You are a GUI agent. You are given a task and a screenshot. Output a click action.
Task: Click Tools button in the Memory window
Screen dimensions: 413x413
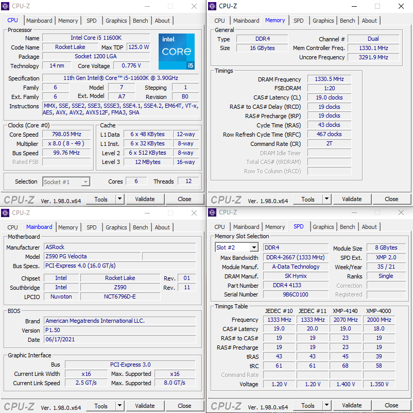coord(308,199)
